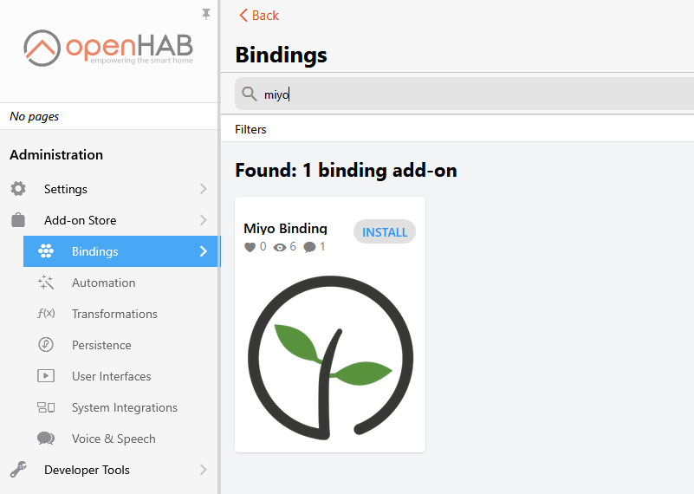Click the heart icon on Miyo Binding card
The image size is (694, 494).
[x=250, y=247]
